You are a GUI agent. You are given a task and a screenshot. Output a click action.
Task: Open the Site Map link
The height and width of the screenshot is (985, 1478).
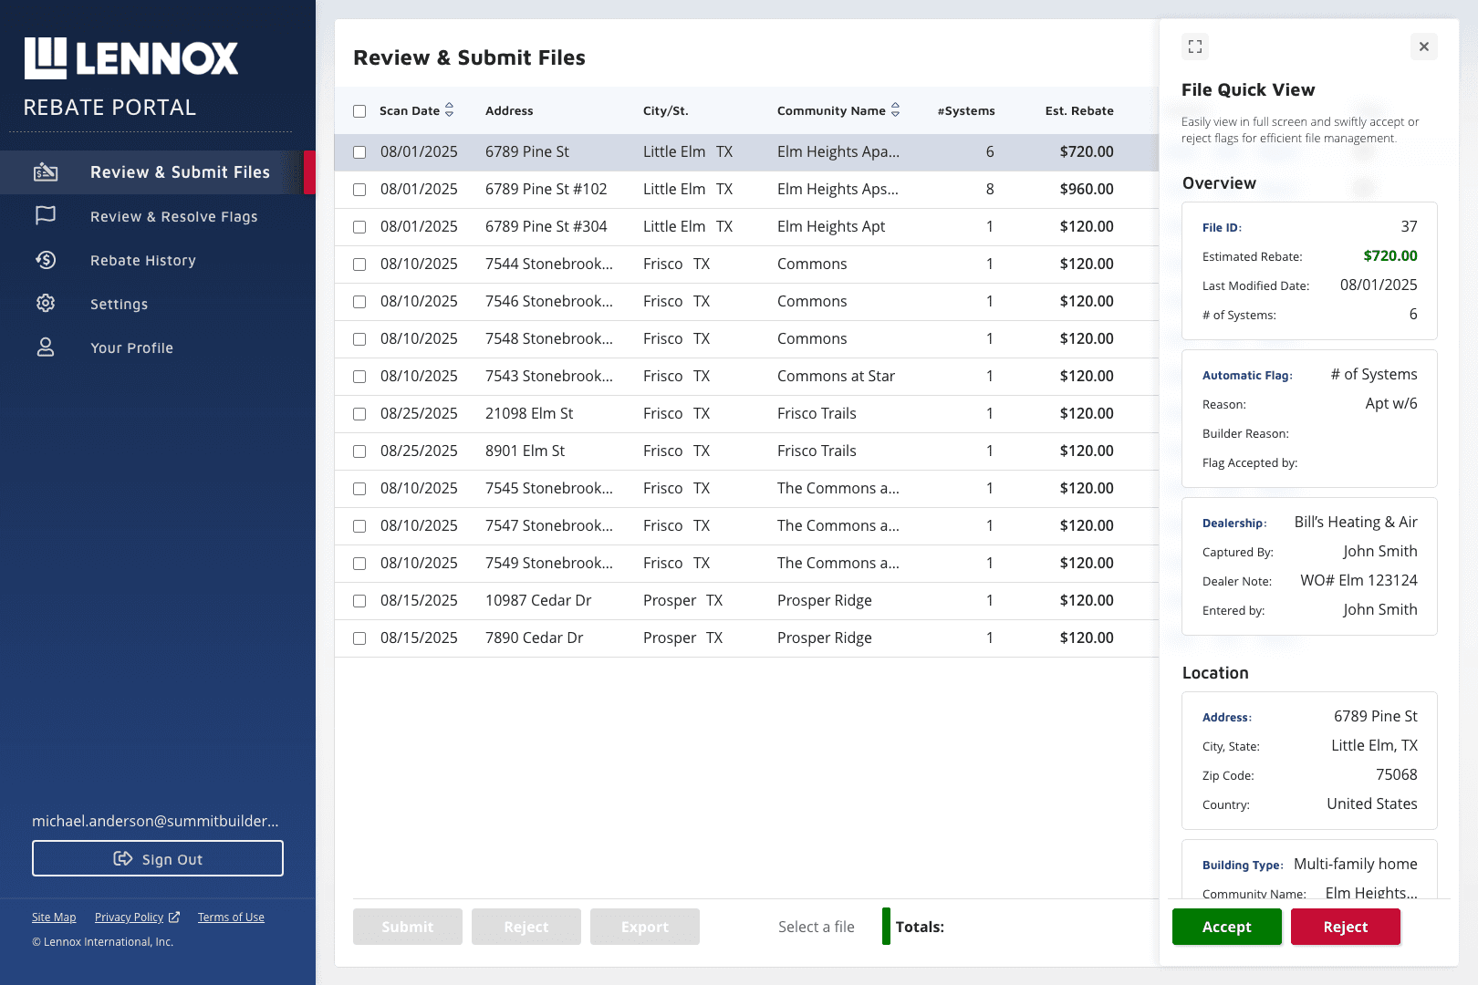pyautogui.click(x=54, y=918)
